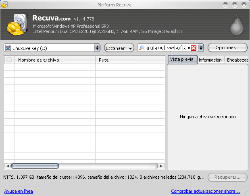Open the Escanear dropdown arrow
Viewport: 250px width, 196px height.
click(x=130, y=48)
